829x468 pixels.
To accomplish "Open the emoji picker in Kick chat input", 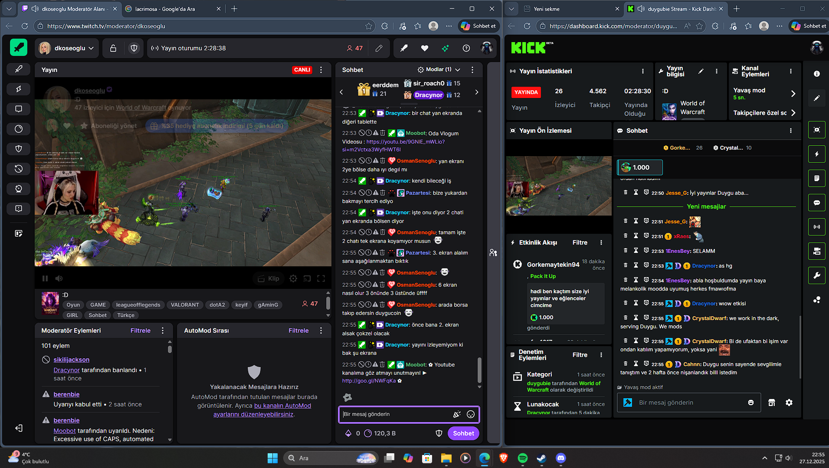I will point(751,403).
